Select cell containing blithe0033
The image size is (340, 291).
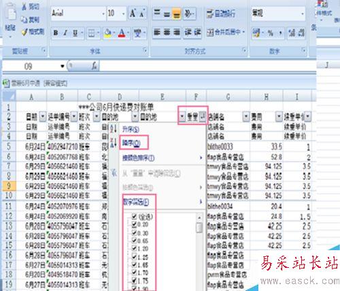point(228,147)
